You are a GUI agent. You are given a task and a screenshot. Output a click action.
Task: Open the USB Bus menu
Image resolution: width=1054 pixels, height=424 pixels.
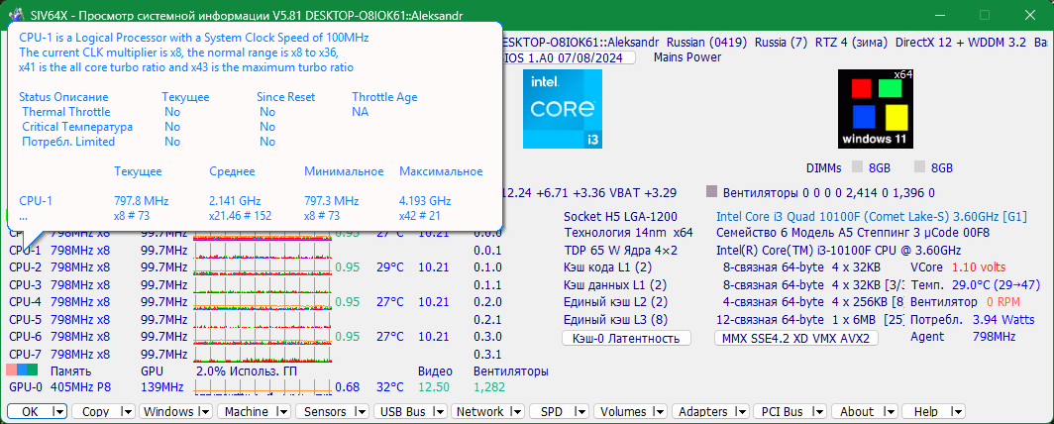[x=411, y=412]
